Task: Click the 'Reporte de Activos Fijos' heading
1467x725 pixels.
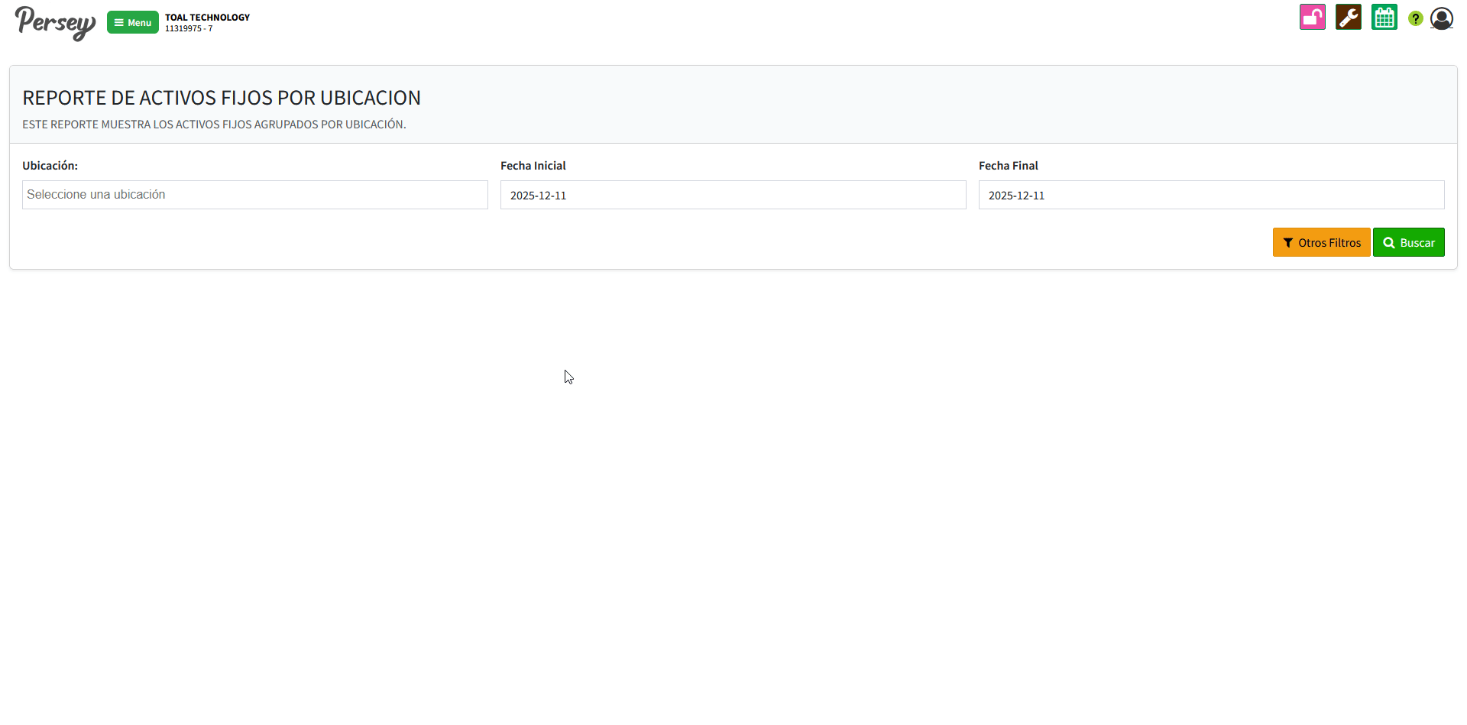Action: [222, 98]
